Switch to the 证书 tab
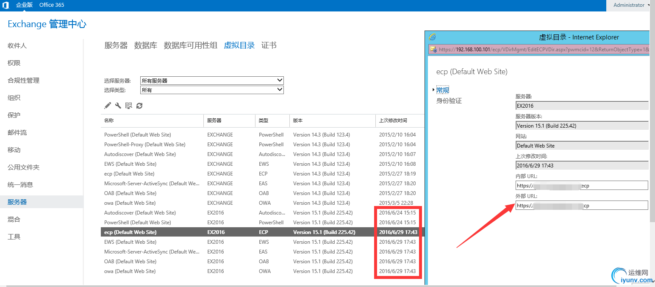 point(269,45)
